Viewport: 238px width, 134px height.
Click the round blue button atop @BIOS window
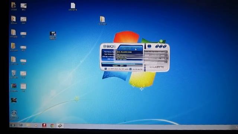coord(149,46)
